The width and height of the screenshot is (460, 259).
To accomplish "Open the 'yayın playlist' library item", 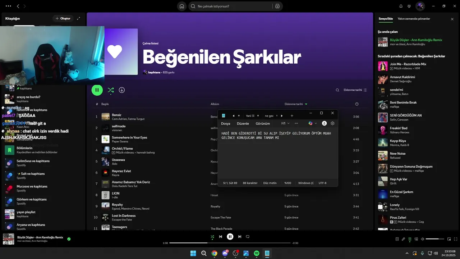I will [43, 214].
